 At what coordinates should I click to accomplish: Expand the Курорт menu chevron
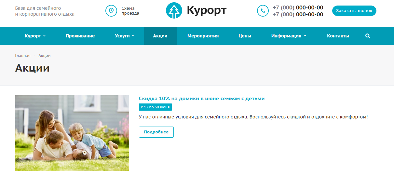(45, 36)
